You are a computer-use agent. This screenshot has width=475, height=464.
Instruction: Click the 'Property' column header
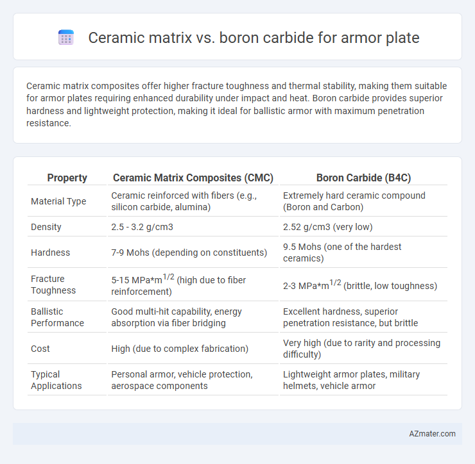tap(67, 178)
